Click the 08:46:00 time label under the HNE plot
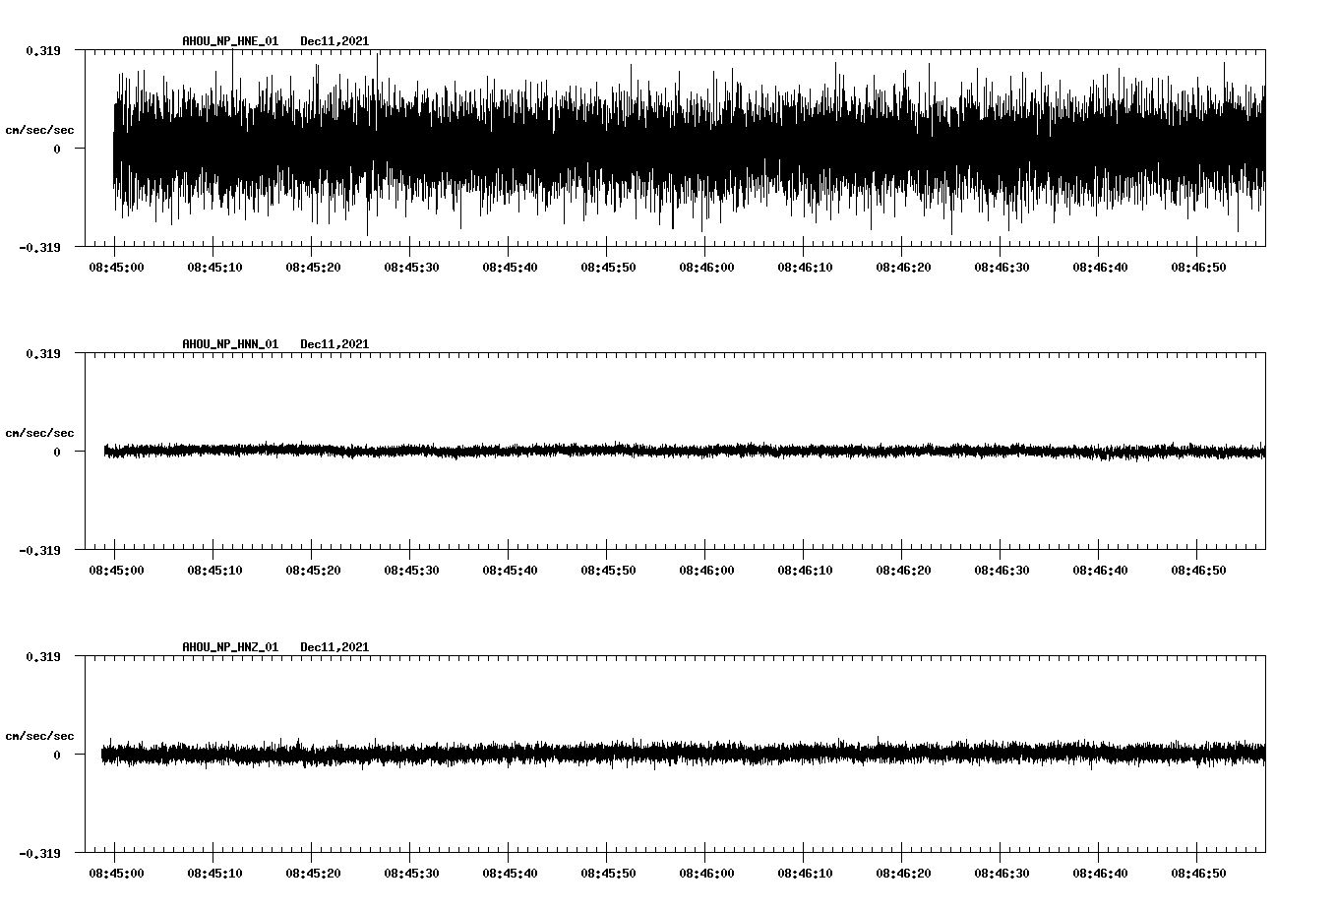The width and height of the screenshot is (1336, 909). pos(706,268)
